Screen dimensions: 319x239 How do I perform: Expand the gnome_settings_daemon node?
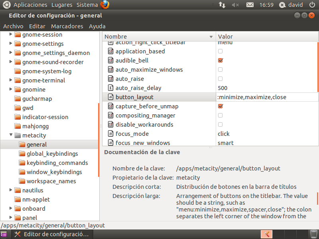point(11,53)
